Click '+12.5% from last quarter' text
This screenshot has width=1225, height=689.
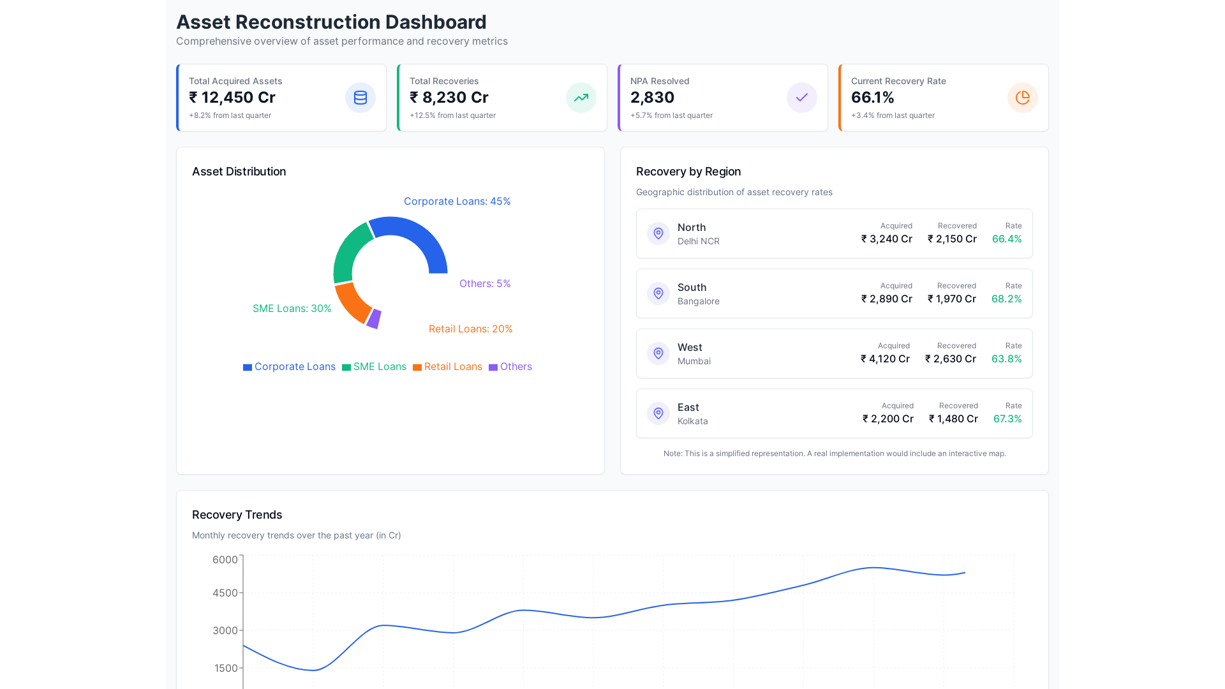tap(452, 115)
